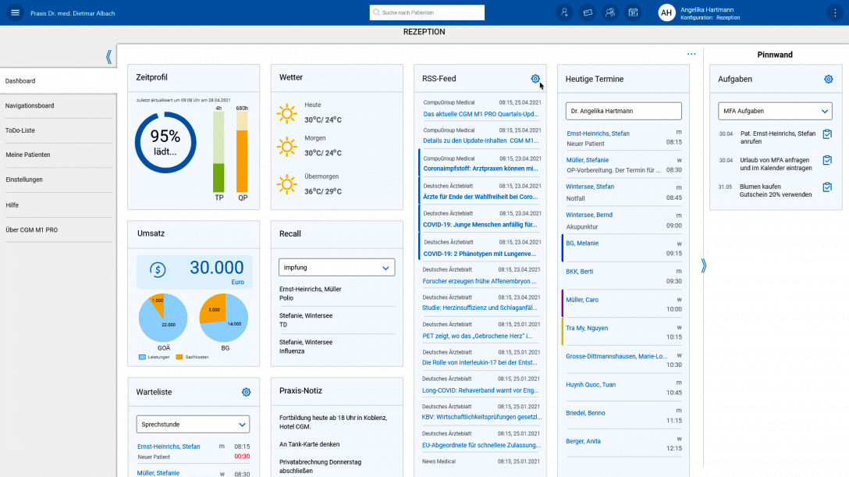Mark 'Pat. Ernst-Heinrichs, Stefan anrufen' task done

tap(827, 134)
